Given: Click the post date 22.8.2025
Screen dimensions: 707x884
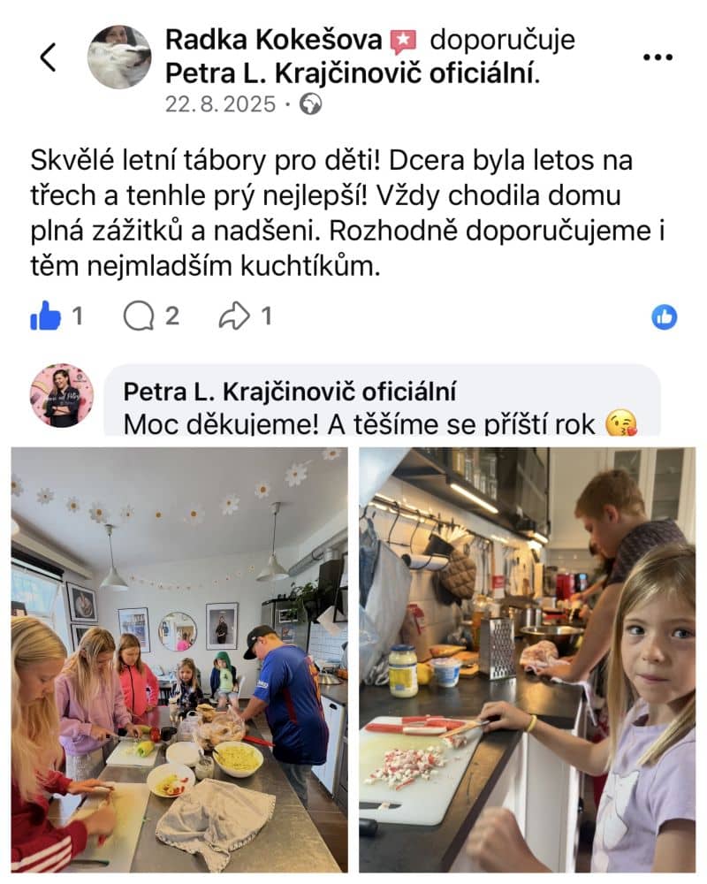Looking at the screenshot, I should click(x=220, y=104).
